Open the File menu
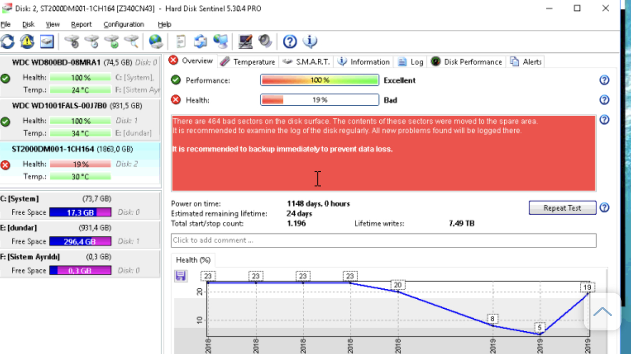The height and width of the screenshot is (354, 631). click(6, 25)
